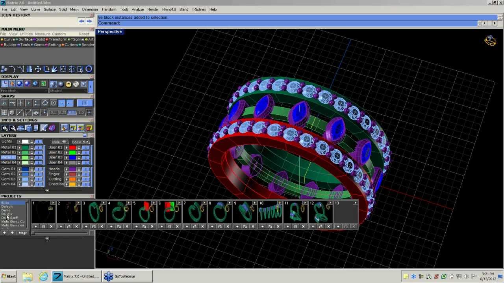This screenshot has width=504, height=283.
Task: Select the silver material sphere icon
Action: pyautogui.click(x=76, y=84)
